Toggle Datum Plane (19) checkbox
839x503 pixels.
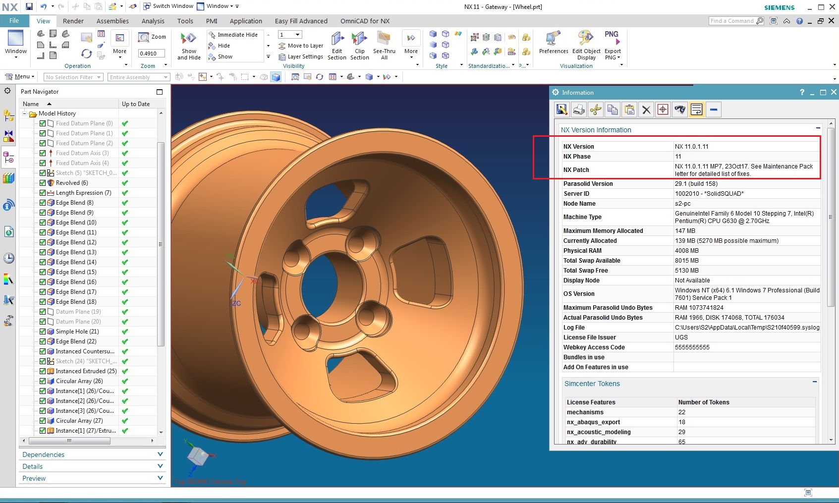click(43, 312)
